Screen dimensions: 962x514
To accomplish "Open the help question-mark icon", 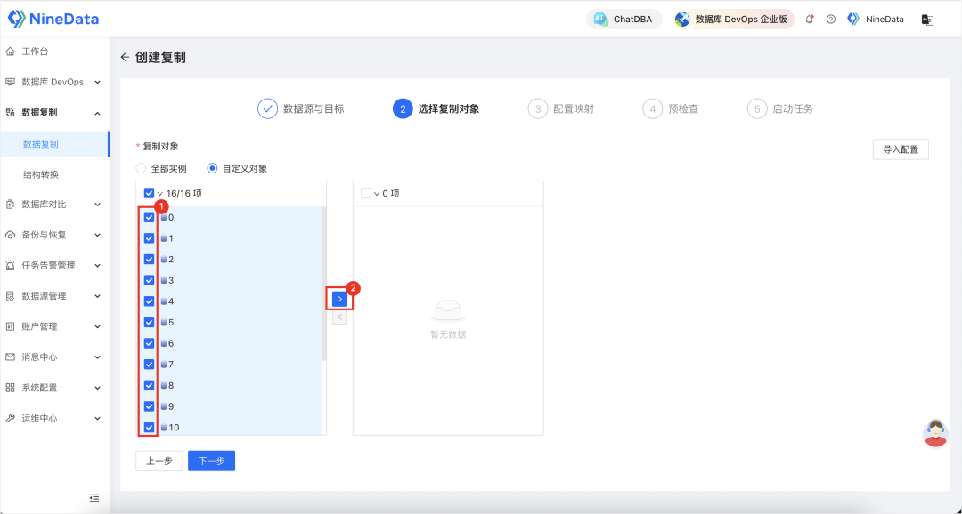I will tap(830, 19).
